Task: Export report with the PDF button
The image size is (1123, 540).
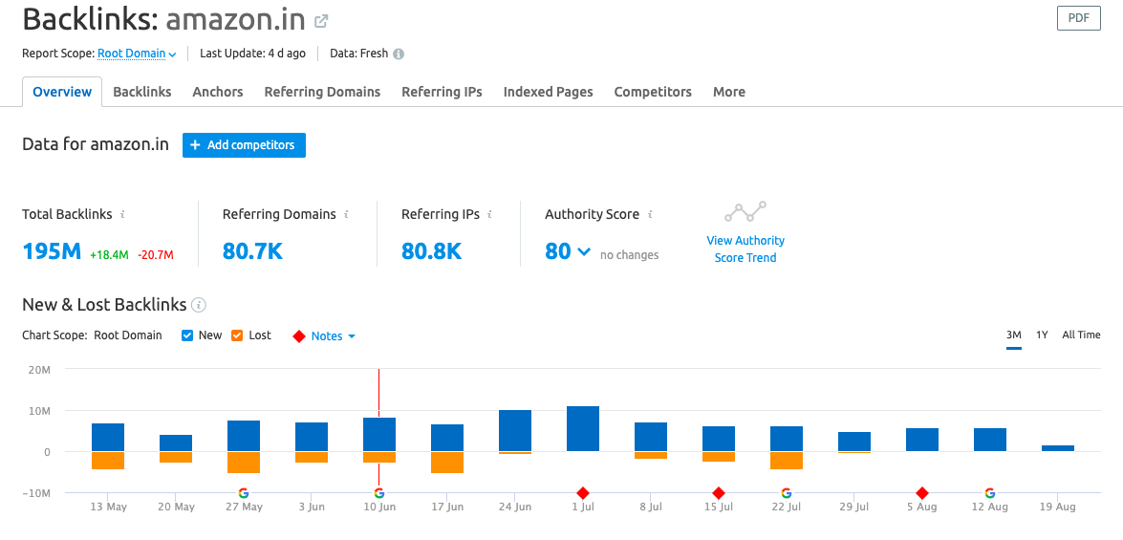Action: (x=1079, y=18)
